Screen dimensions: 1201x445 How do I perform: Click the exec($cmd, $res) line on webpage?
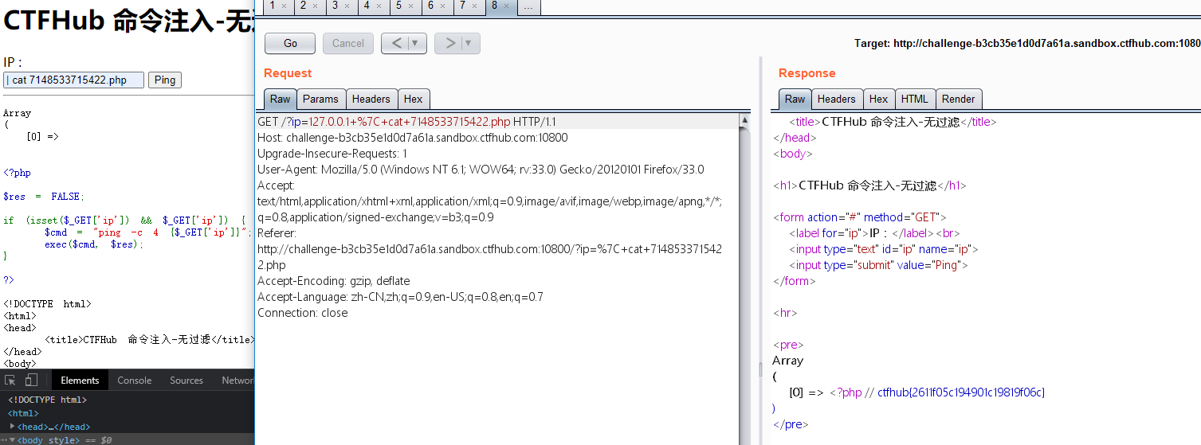pyautogui.click(x=94, y=244)
